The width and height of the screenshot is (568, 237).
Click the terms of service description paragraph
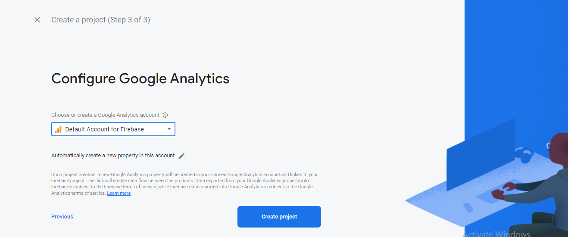[x=184, y=184]
